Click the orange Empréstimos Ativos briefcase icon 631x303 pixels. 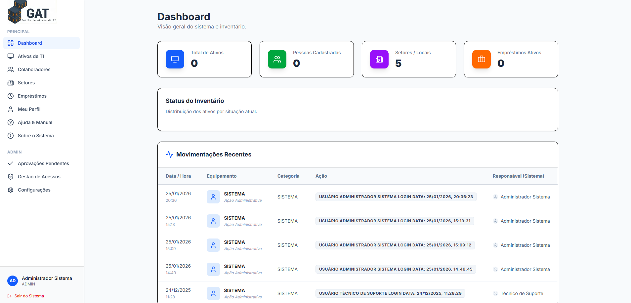coord(482,59)
